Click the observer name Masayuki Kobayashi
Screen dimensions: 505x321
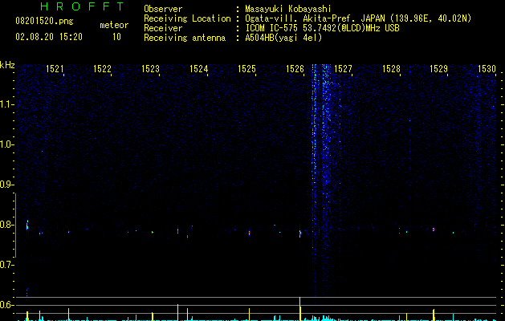(288, 9)
